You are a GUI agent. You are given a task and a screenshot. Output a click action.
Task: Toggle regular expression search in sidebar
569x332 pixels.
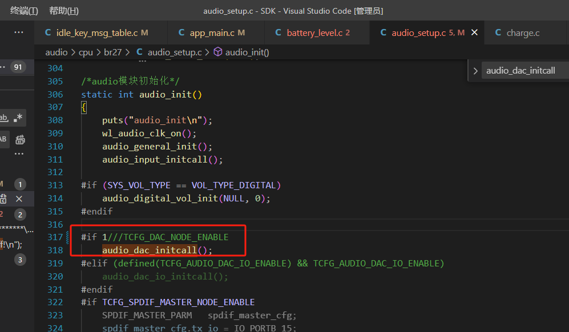tap(18, 118)
